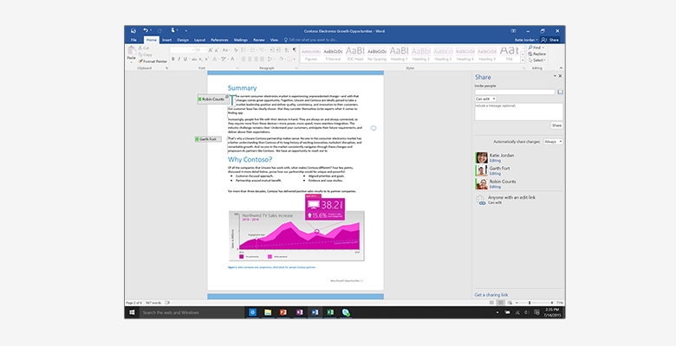Switch to the Design tab
Viewport: 676px width, 346px height.
click(x=183, y=40)
